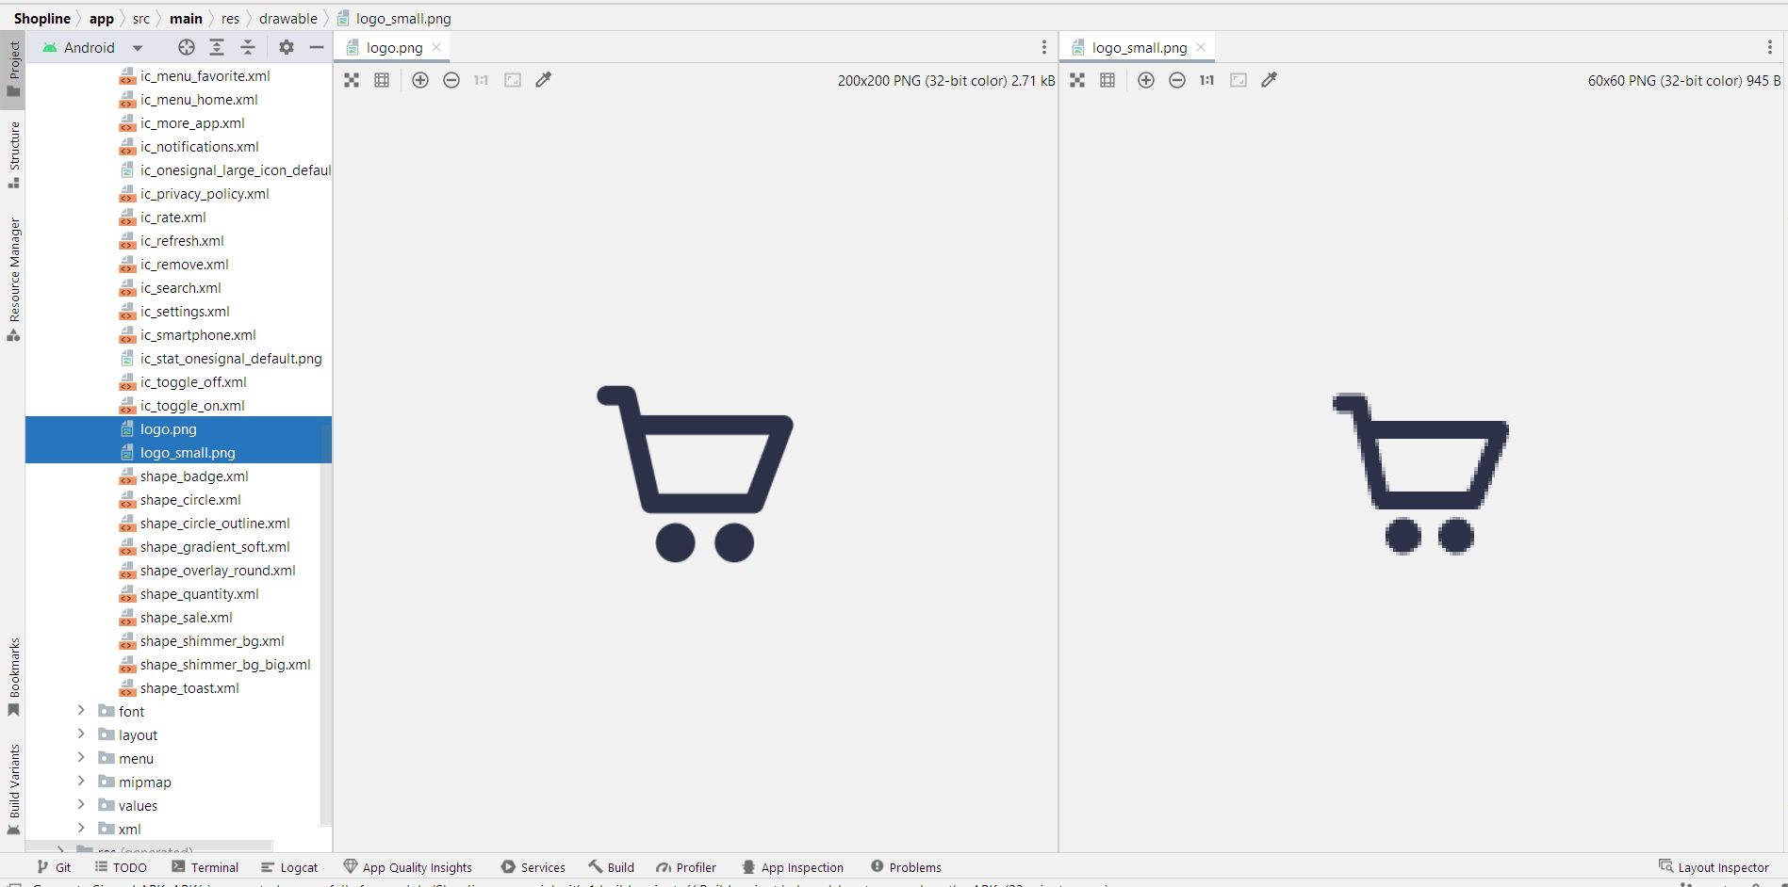Open project panel settings gear
Viewport: 1788px width, 887px height.
(x=287, y=48)
